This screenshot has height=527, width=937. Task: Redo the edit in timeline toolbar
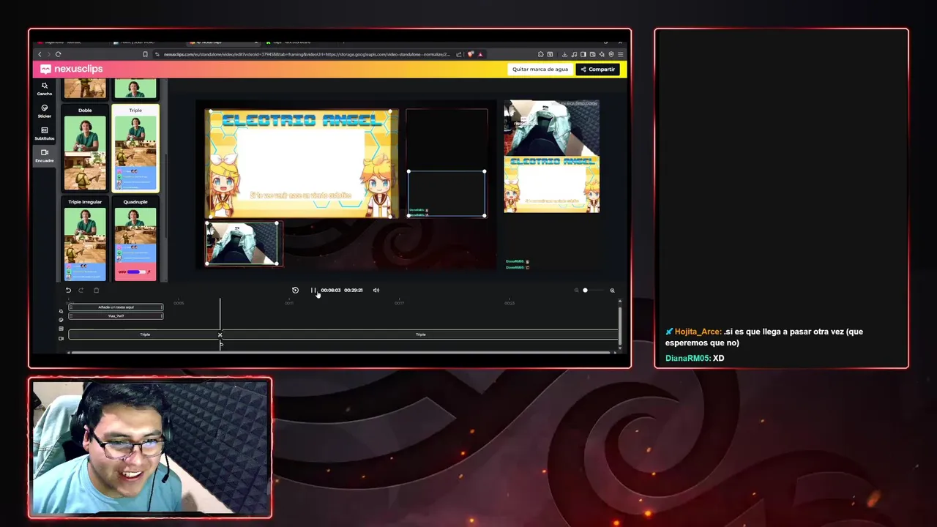coord(81,290)
